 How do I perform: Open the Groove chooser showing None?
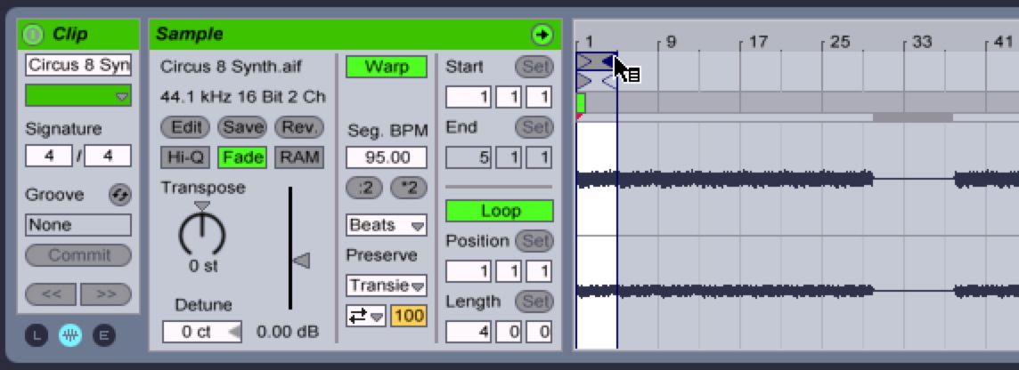point(78,225)
